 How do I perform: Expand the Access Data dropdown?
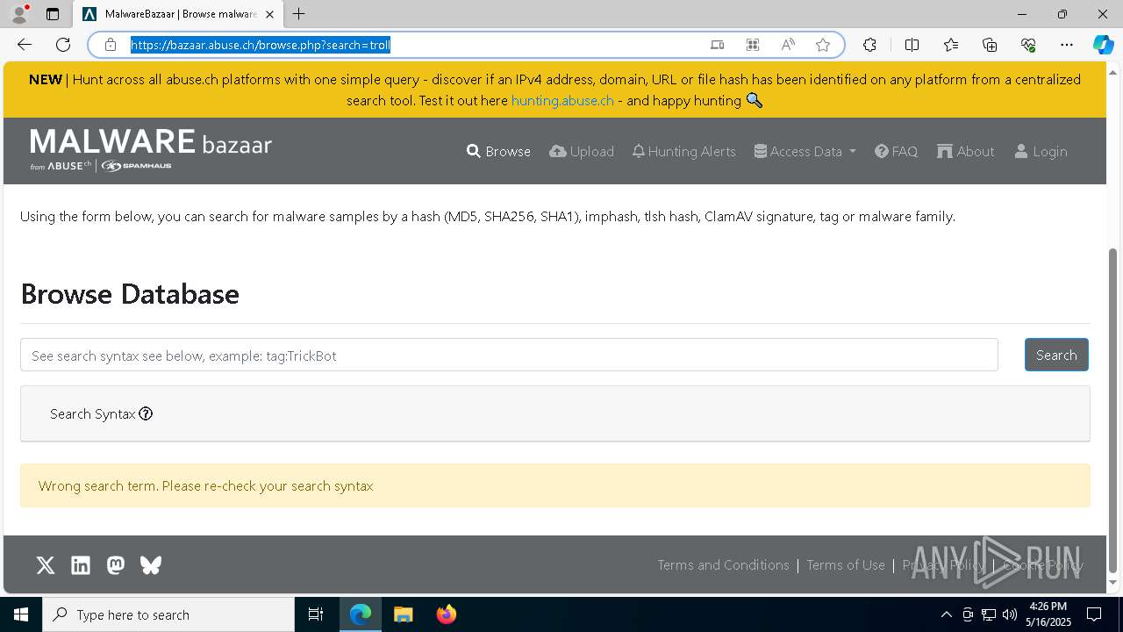tap(805, 152)
